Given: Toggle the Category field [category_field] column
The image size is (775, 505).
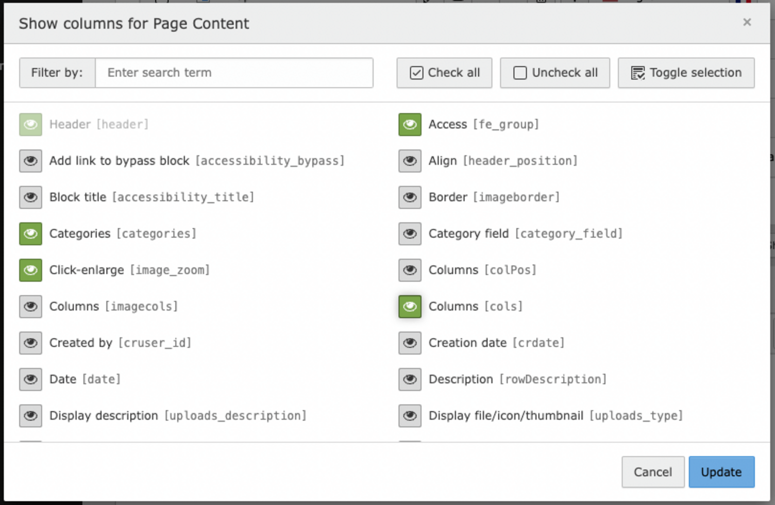Looking at the screenshot, I should 409,233.
